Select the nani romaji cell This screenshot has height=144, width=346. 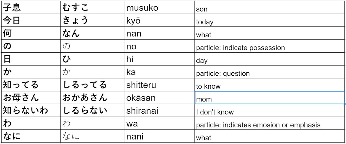[x=160, y=136]
